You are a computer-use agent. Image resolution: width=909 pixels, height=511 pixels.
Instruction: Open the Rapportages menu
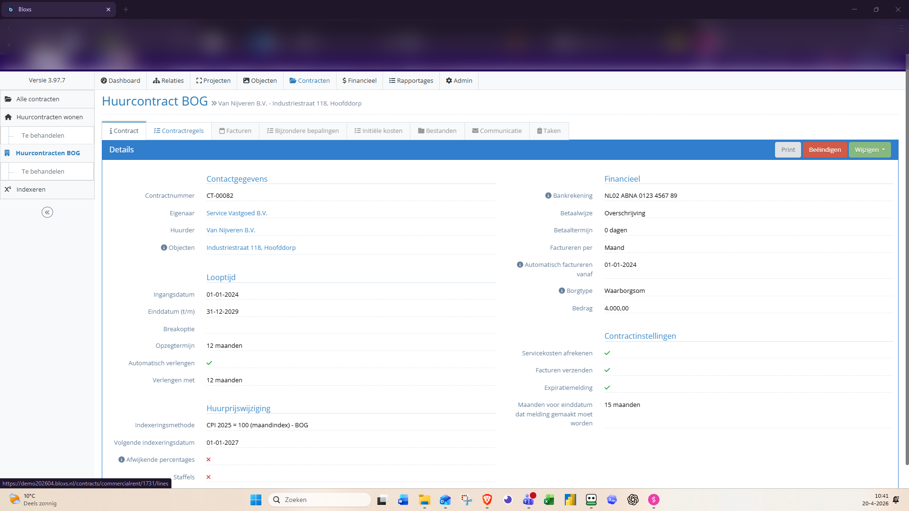411,80
